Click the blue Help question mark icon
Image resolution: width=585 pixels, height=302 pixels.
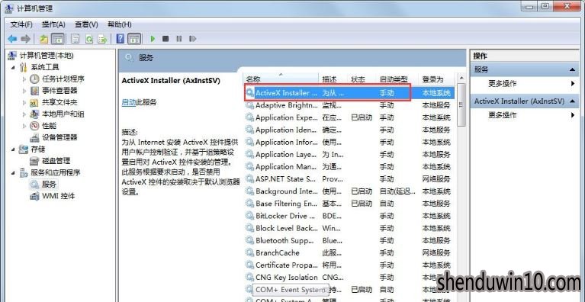click(121, 39)
